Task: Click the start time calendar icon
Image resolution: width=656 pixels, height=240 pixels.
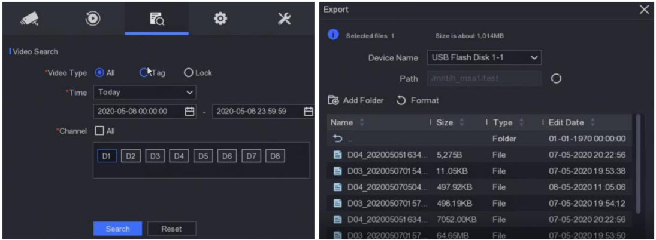Action: pyautogui.click(x=189, y=111)
